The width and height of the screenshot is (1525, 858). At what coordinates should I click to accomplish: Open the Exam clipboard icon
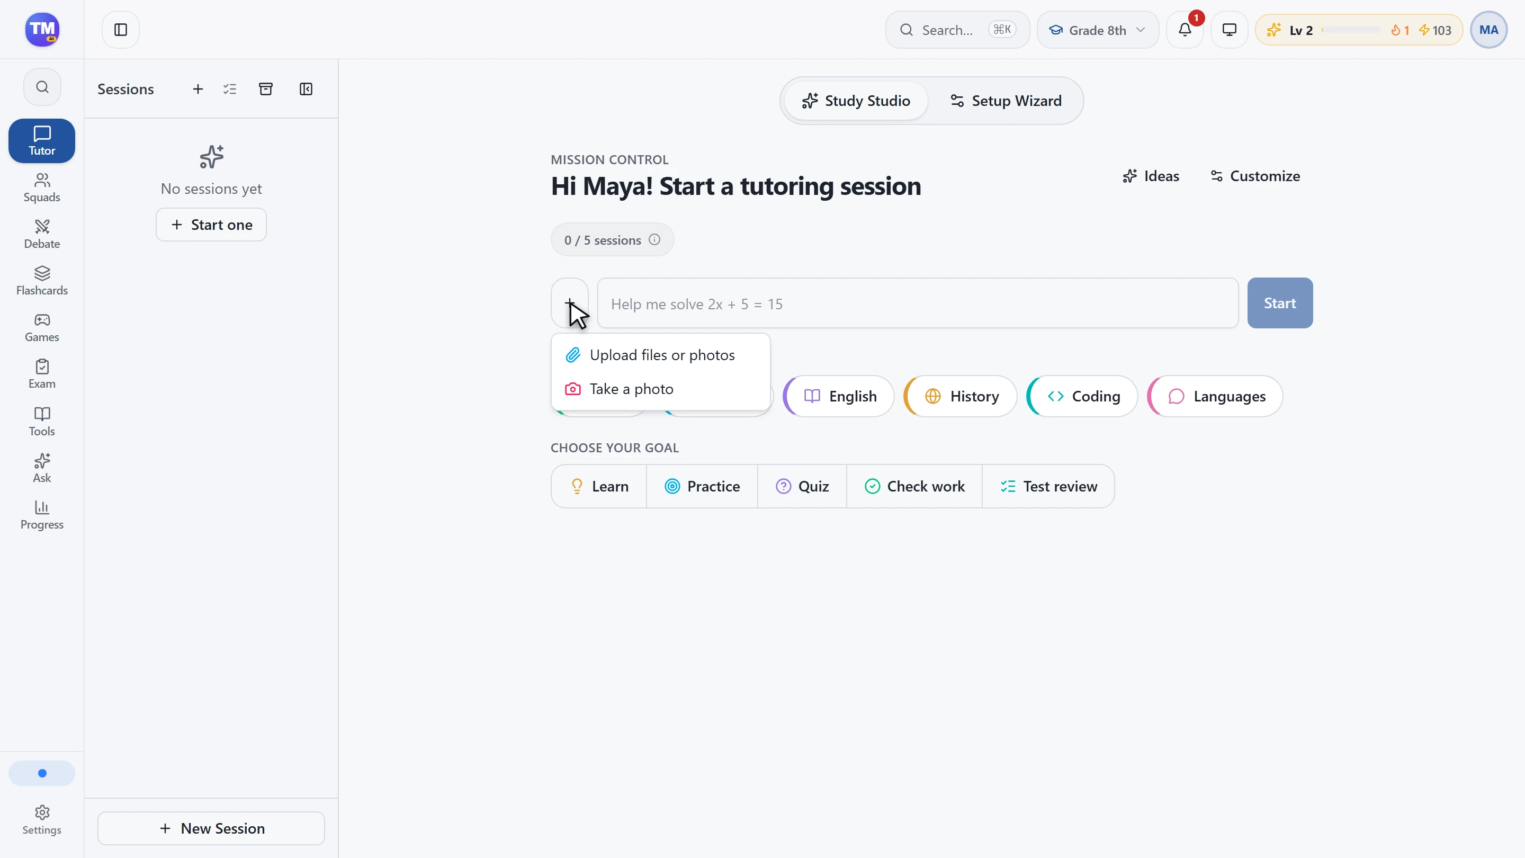pyautogui.click(x=41, y=367)
